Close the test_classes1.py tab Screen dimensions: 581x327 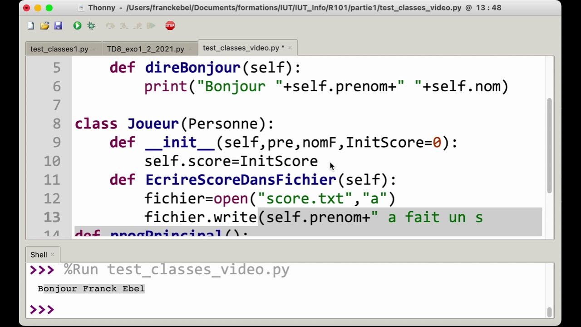tap(94, 49)
